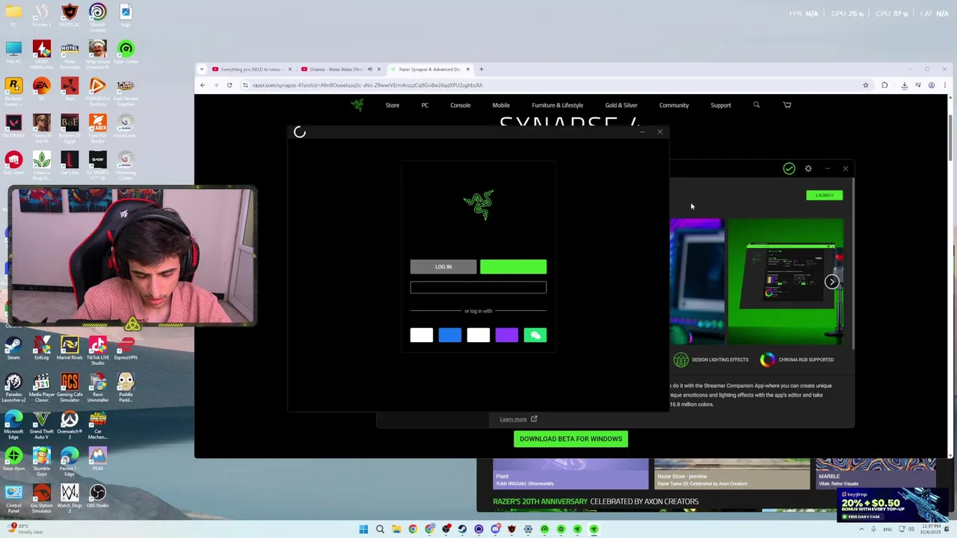Open the Rockstar Games desktop shortcut
Image resolution: width=957 pixels, height=538 pixels.
point(13,90)
